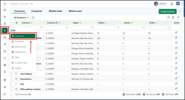Click the hamburger menu icon
The image size is (185, 100).
coord(5,4)
